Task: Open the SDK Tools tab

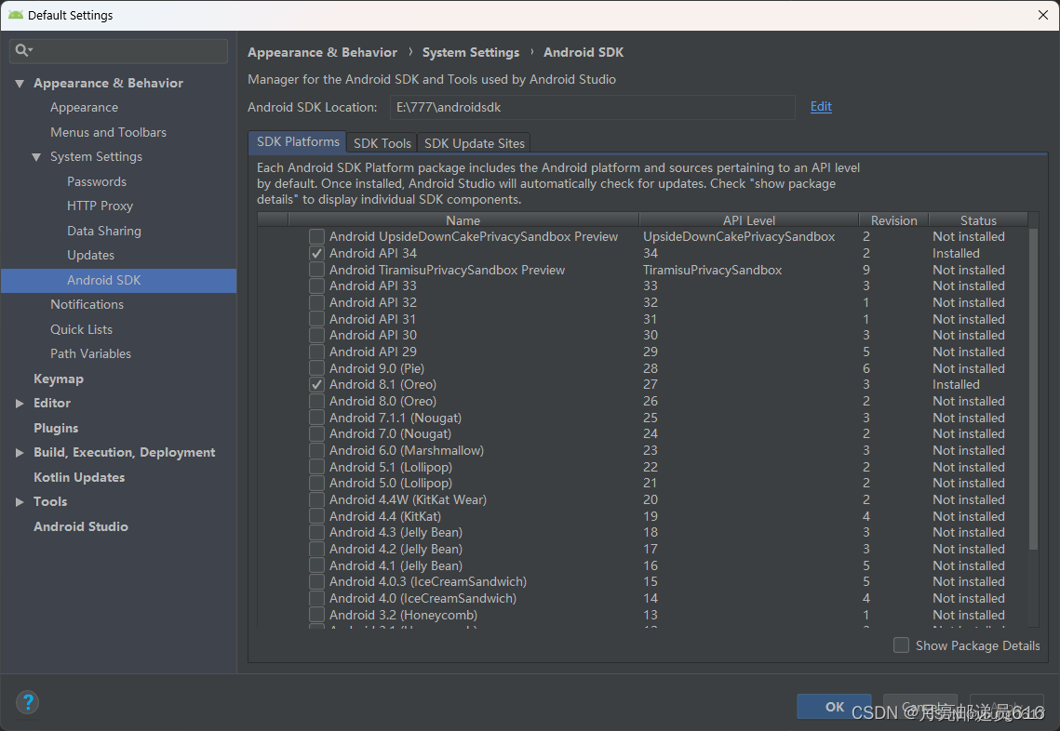Action: [x=382, y=143]
